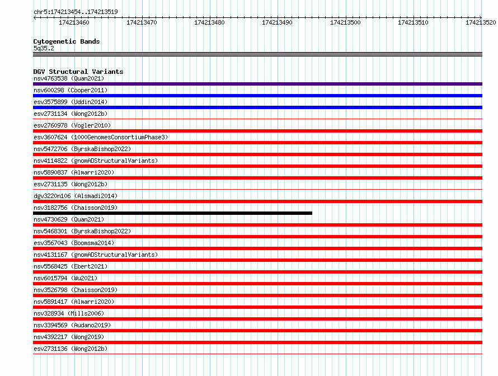Click ruler position 174213470

(142, 22)
